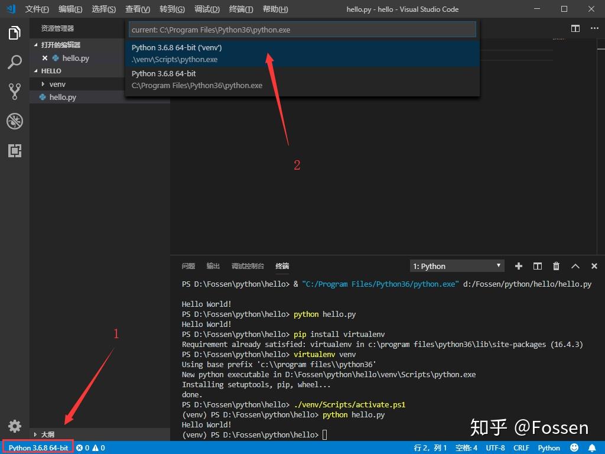605x454 pixels.
Task: Switch to the 调试控制台 panel tab
Action: tap(248, 265)
